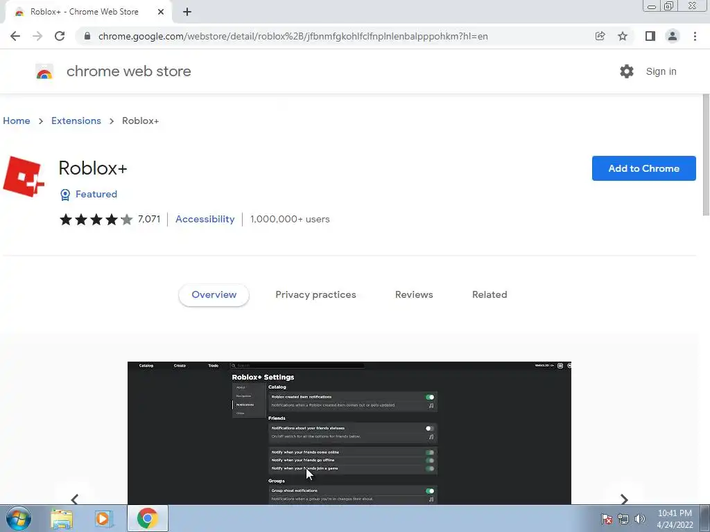This screenshot has height=532, width=710.
Task: Open web store settings gear icon
Action: point(627,71)
